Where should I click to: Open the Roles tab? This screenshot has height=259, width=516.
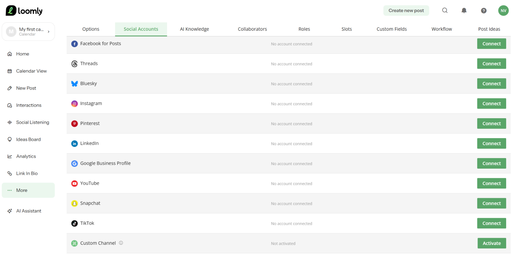pyautogui.click(x=304, y=29)
